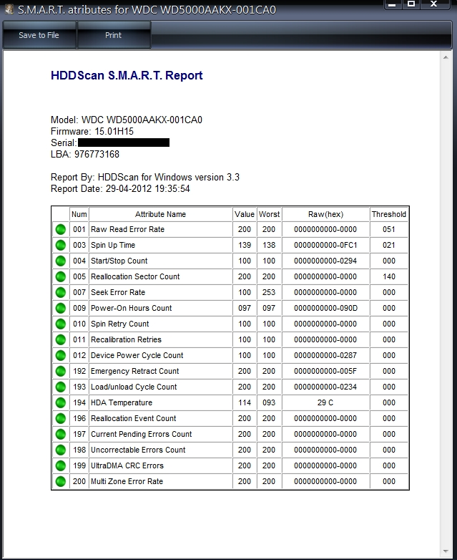Click green status icon for Raw Read Error Rate

(x=61, y=229)
